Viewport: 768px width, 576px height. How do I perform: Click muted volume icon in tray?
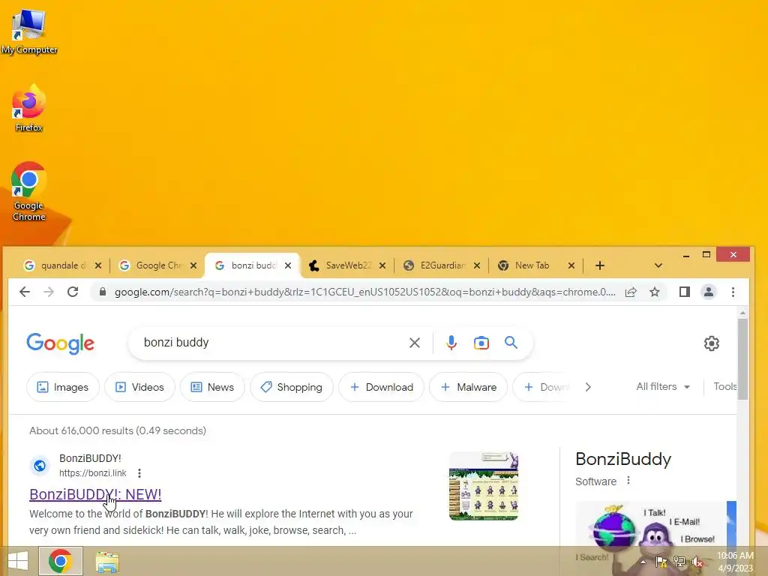click(697, 562)
